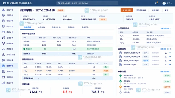Open more options for 合同附件_质量条款.pdf

pyautogui.click(x=170, y=53)
